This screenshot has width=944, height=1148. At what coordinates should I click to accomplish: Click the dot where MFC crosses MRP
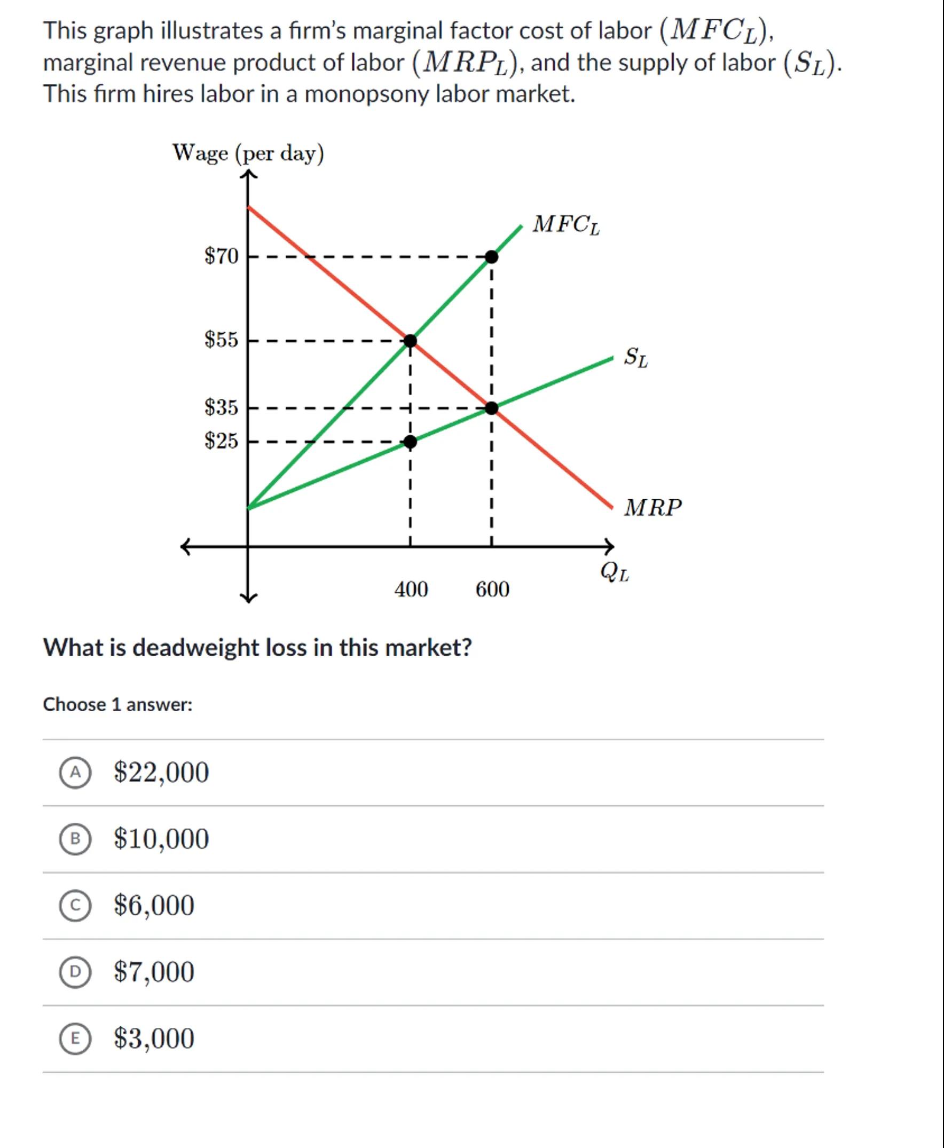point(411,341)
